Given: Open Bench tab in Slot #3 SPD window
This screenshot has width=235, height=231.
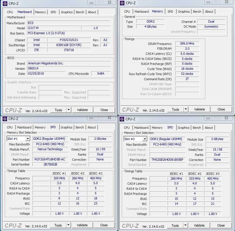Looking at the screenshot, I should tap(197, 128).
